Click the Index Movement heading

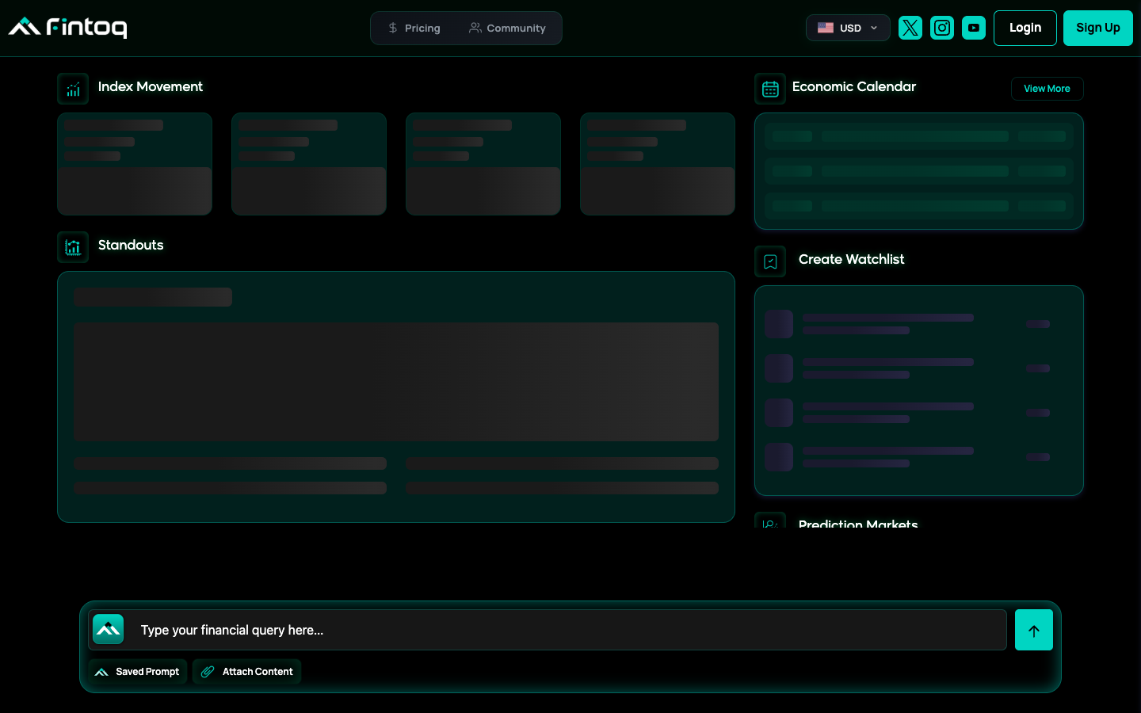pyautogui.click(x=151, y=86)
